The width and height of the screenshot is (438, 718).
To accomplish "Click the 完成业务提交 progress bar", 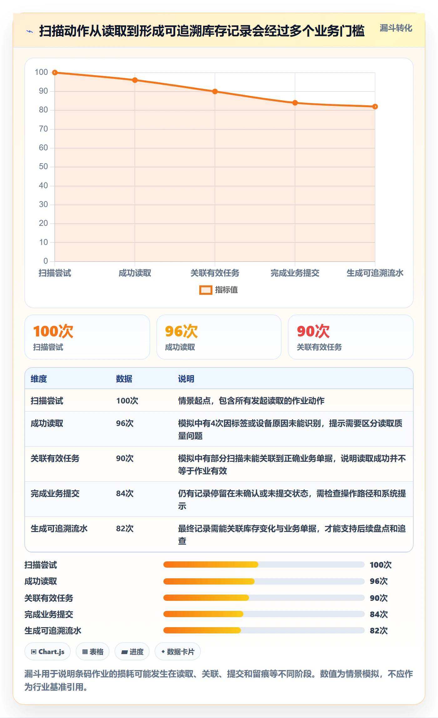I will pos(264,614).
